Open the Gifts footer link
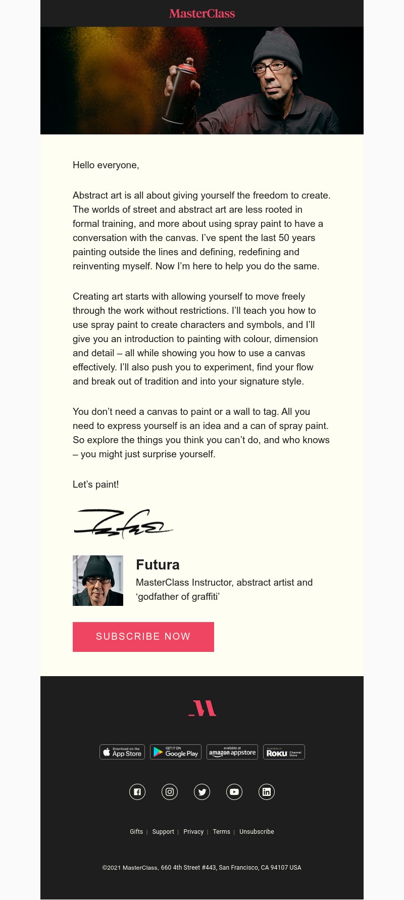Image resolution: width=404 pixels, height=900 pixels. 136,832
